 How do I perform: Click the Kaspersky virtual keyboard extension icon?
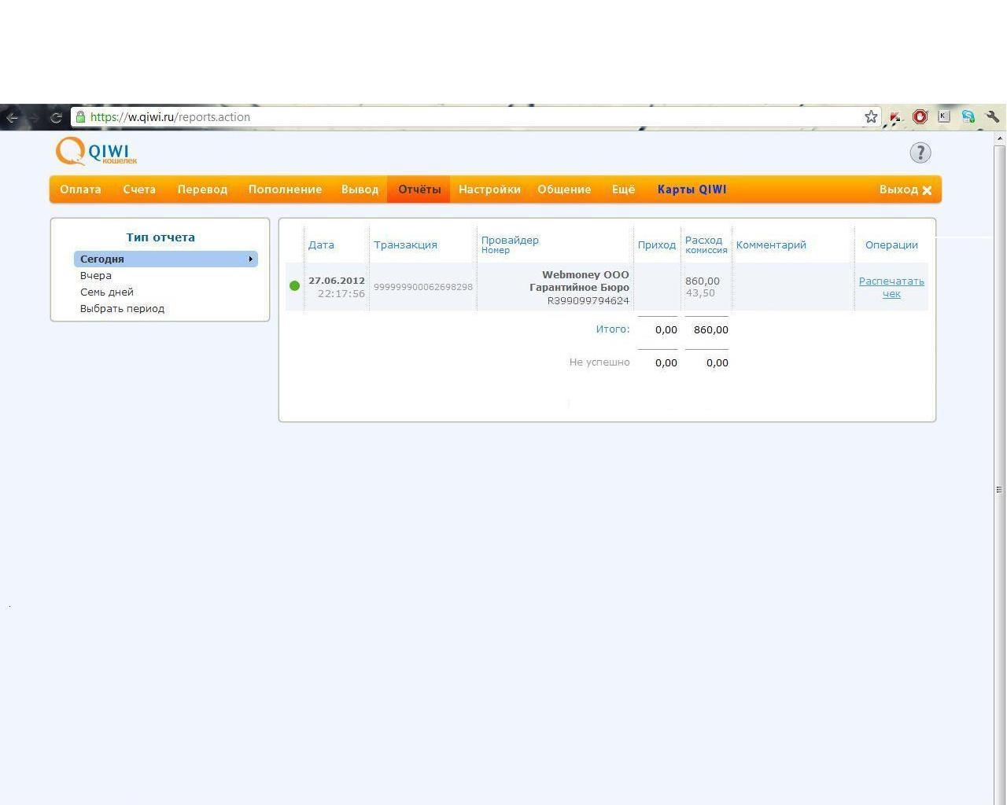pos(944,116)
